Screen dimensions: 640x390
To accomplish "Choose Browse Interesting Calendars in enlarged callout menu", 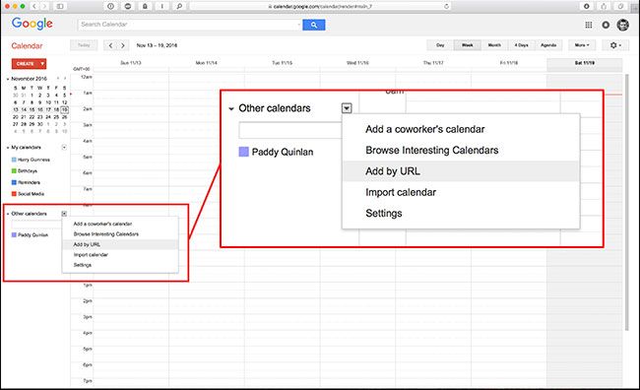I will [x=461, y=151].
